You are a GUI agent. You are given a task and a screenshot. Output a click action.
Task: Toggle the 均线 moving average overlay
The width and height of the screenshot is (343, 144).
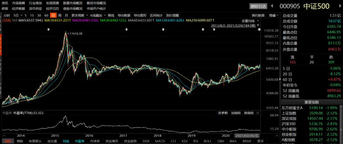pos(66,141)
